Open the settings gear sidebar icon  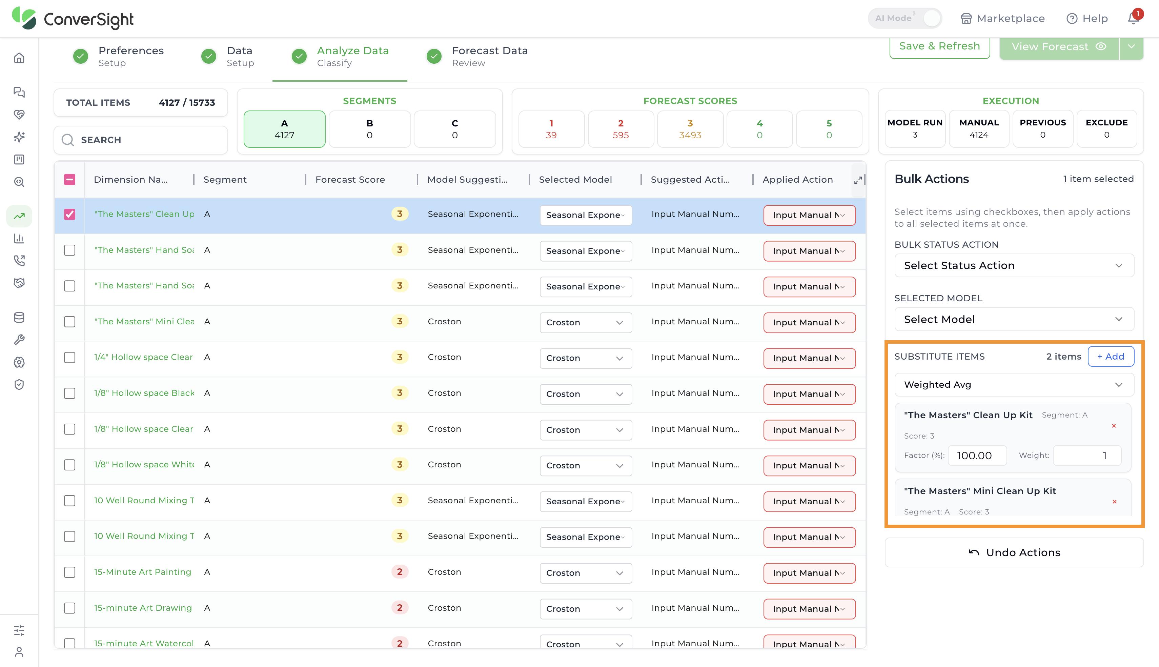click(19, 362)
